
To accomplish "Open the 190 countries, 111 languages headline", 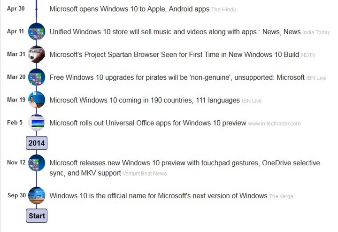I will [x=144, y=100].
